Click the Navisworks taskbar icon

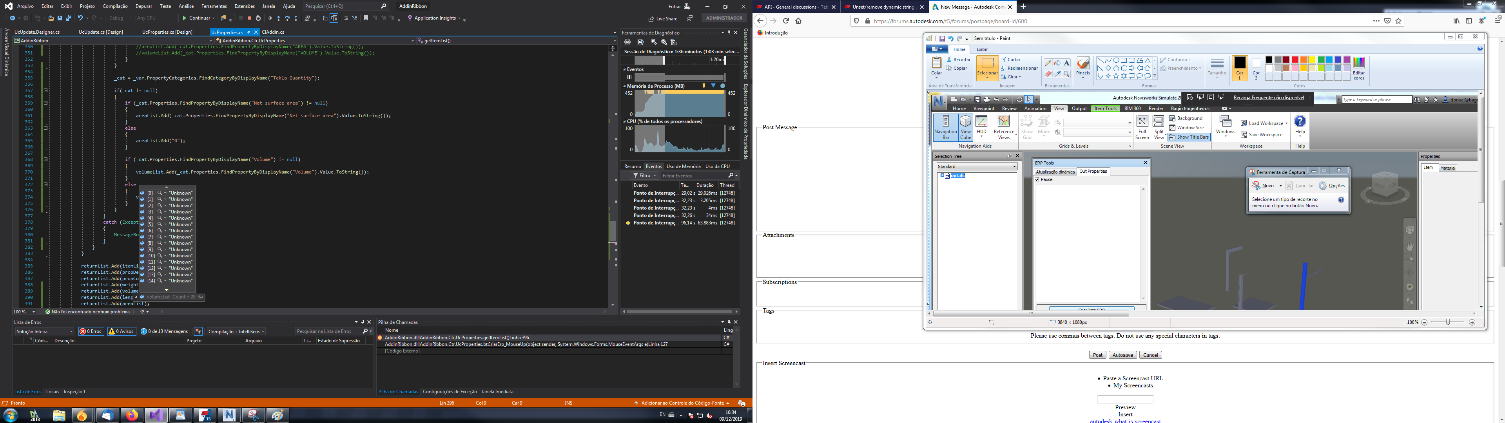[x=228, y=415]
